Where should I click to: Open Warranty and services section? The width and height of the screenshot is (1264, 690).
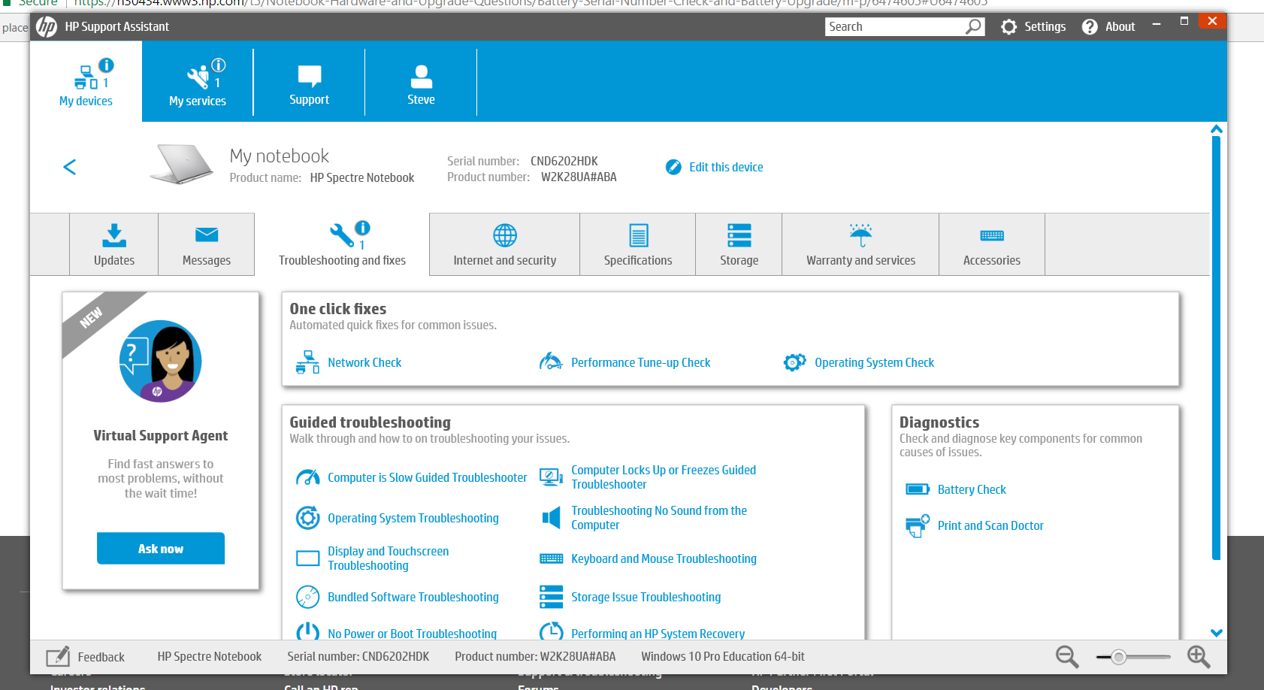click(861, 244)
